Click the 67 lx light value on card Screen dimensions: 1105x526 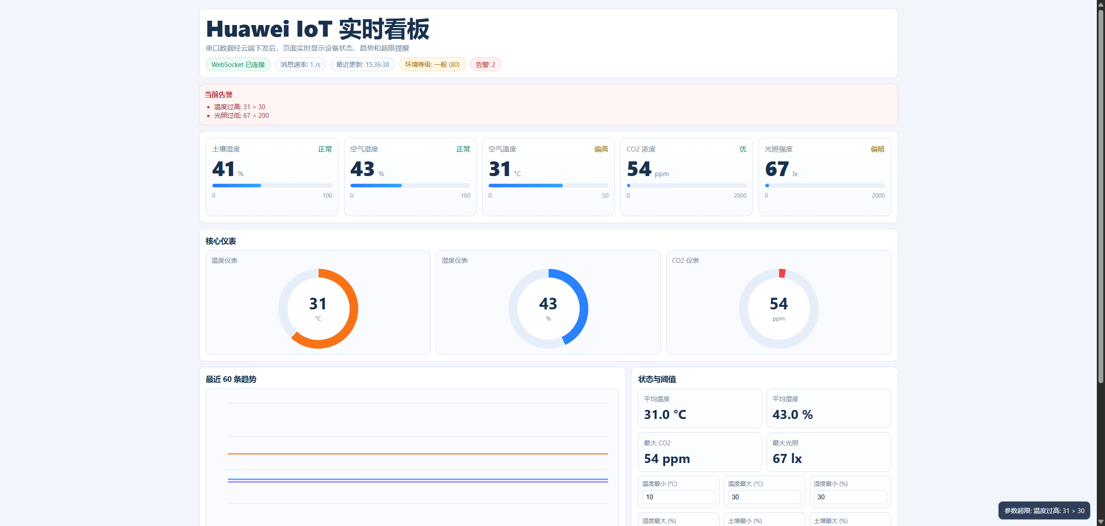pyautogui.click(x=781, y=169)
